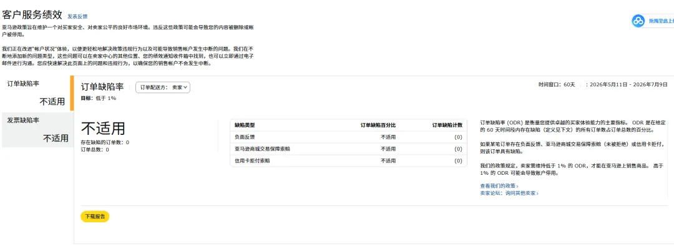Click the Baidu cloud drag-upload icon
The height and width of the screenshot is (246, 674).
coord(638,21)
